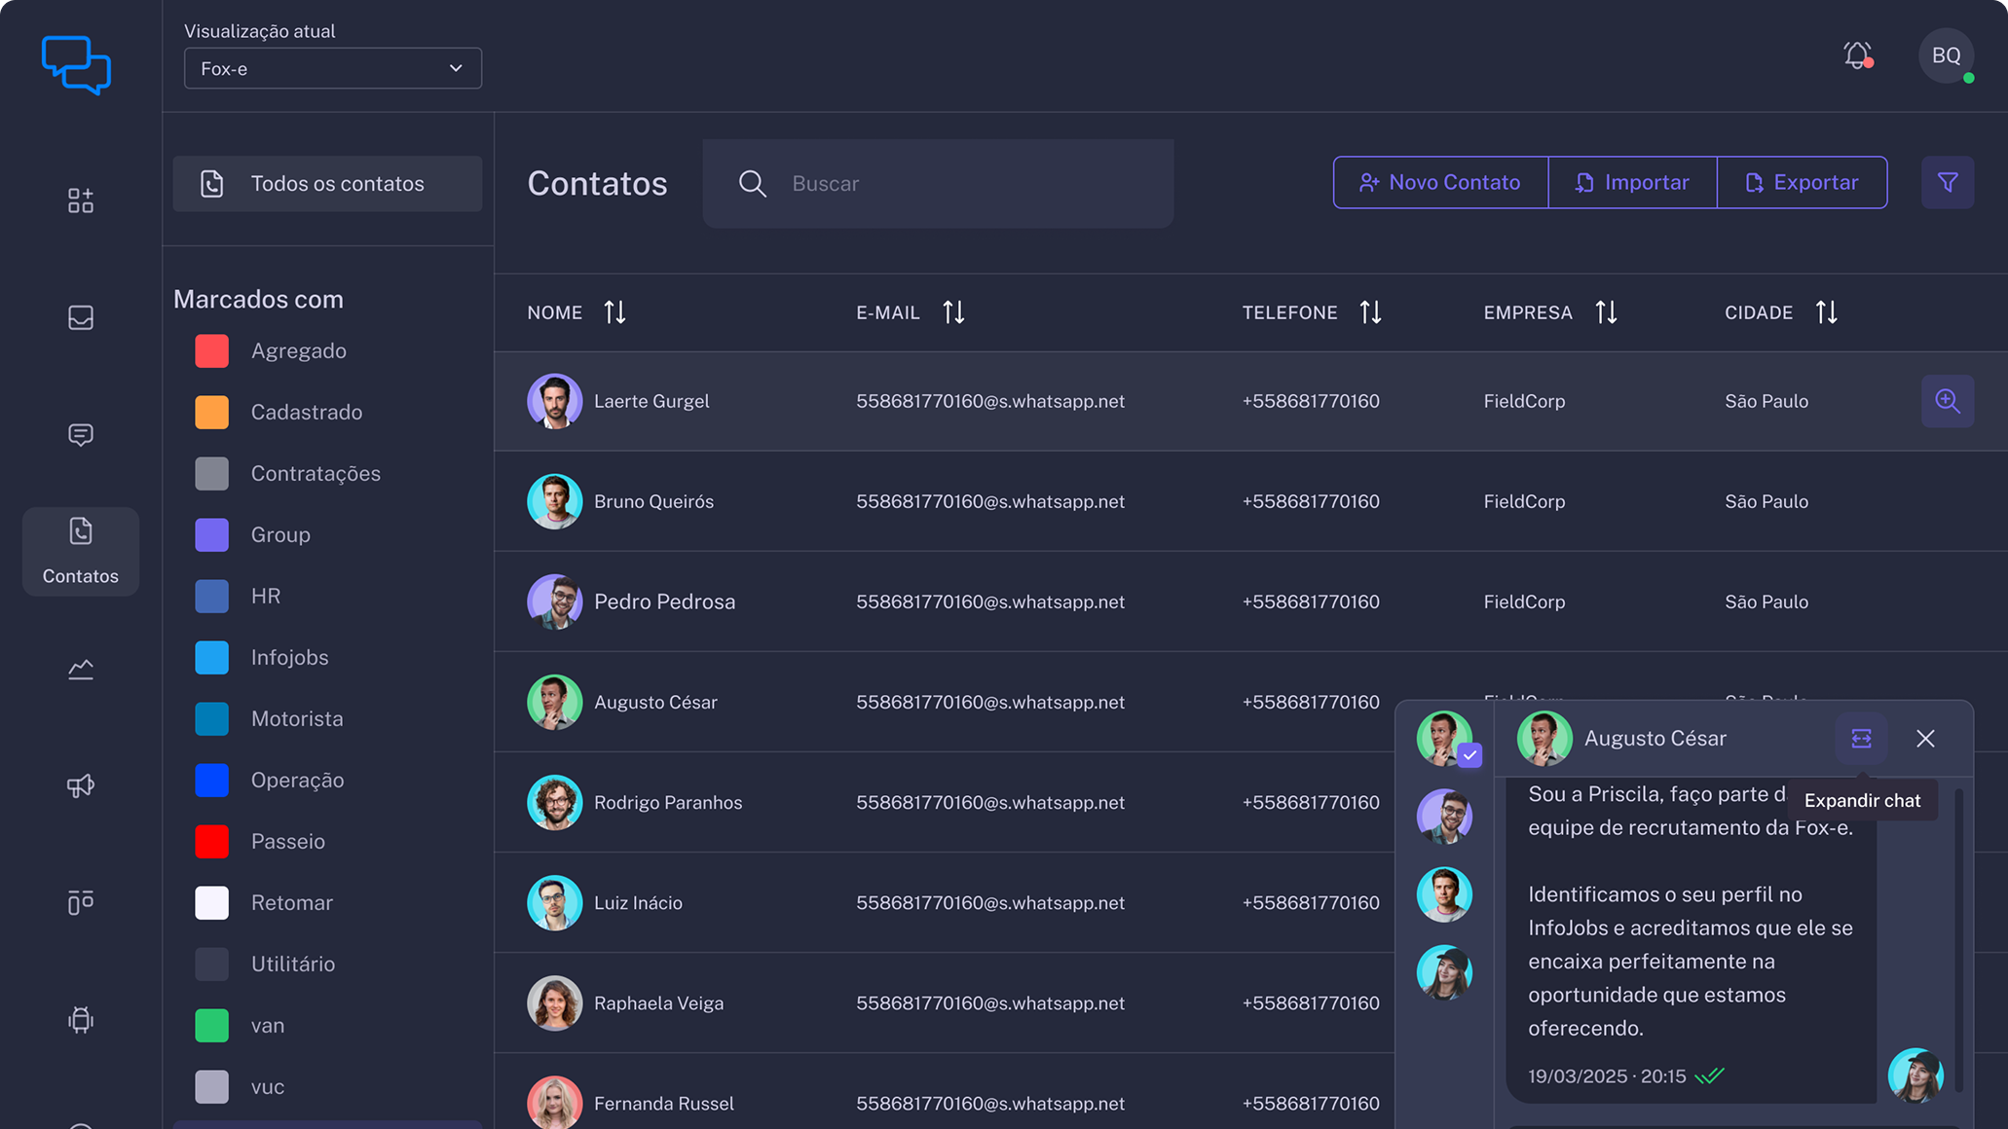The height and width of the screenshot is (1129, 2008).
Task: Click the zoom icon on Laerte Gurgel's row
Action: point(1948,400)
